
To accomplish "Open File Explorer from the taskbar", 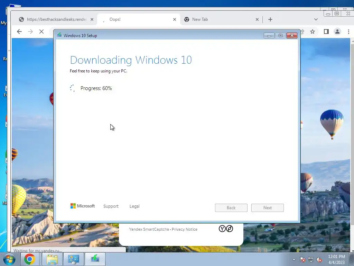I will 52,259.
